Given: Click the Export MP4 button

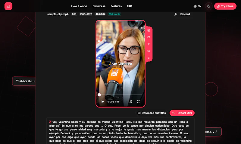Looking at the screenshot, I should point(182,113).
